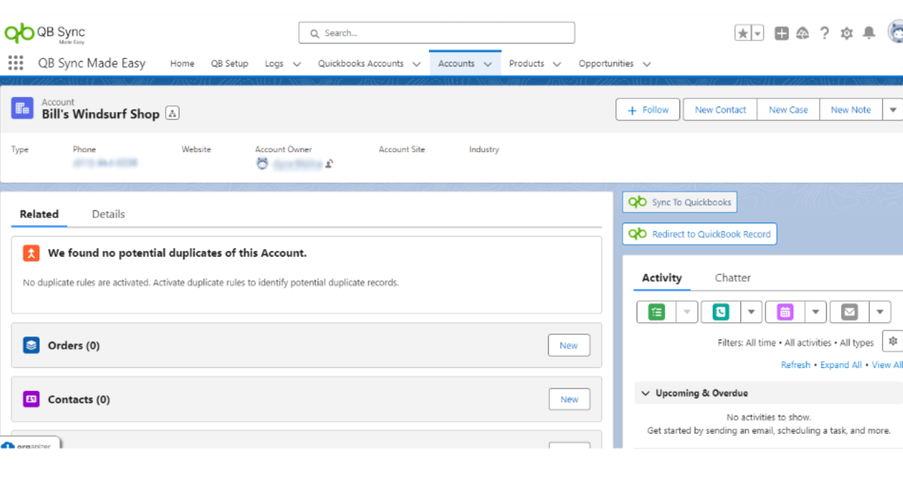The width and height of the screenshot is (903, 480).
Task: Click New in the Orders list
Action: click(569, 345)
